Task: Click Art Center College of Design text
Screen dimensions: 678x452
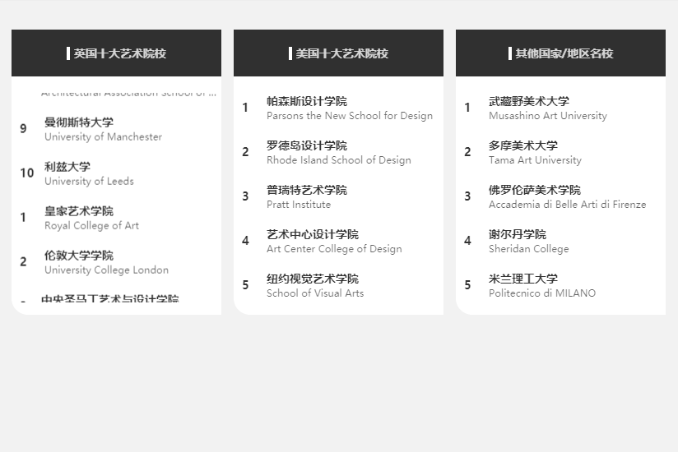Action: [x=334, y=249]
